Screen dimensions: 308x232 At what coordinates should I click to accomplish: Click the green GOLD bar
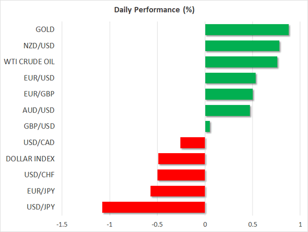[x=246, y=30]
